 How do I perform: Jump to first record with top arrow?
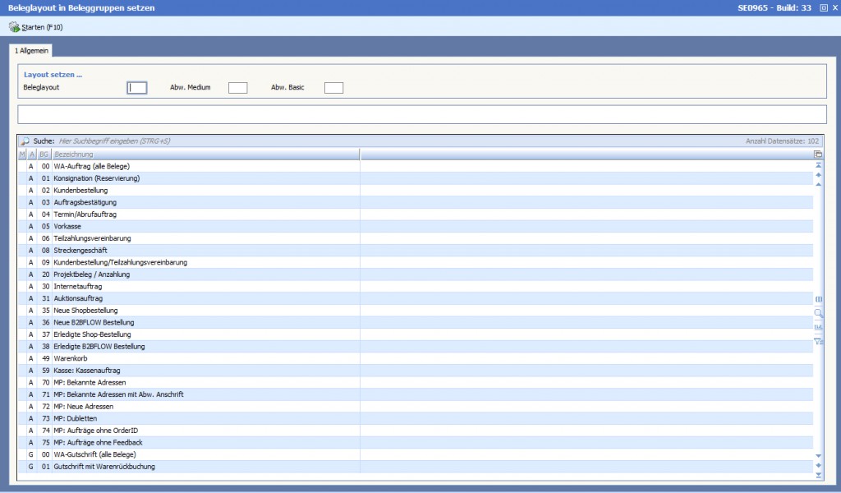(818, 165)
